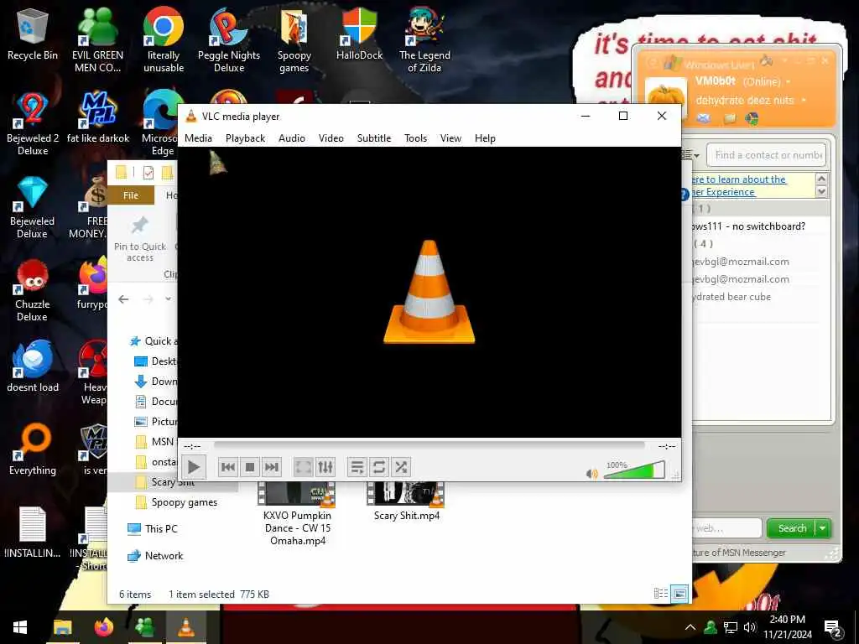
Task: Select dehydrated bear cube contact
Action: (x=731, y=297)
